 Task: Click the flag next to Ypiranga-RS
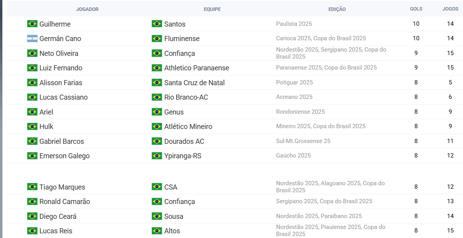(x=157, y=156)
